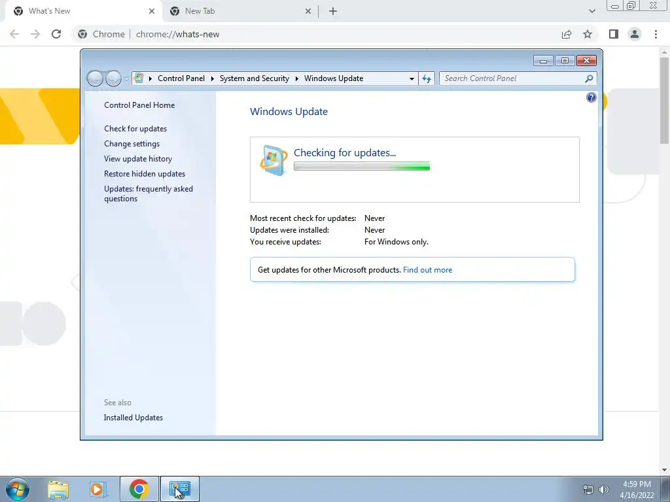The height and width of the screenshot is (502, 670).
Task: Click Find out more link
Action: 427,270
